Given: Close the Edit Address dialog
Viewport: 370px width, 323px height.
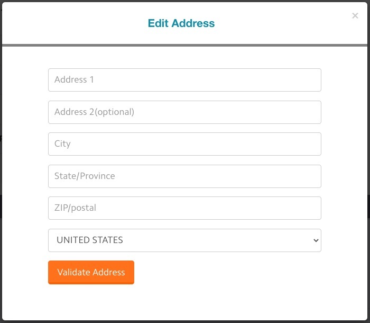Looking at the screenshot, I should [x=355, y=15].
